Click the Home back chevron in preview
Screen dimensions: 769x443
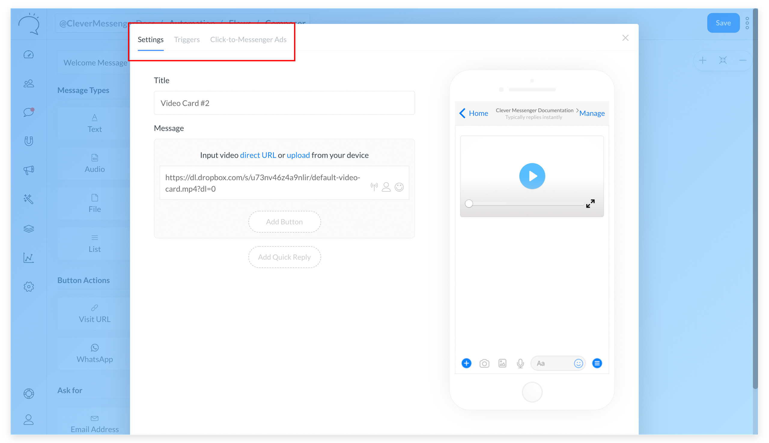tap(463, 113)
